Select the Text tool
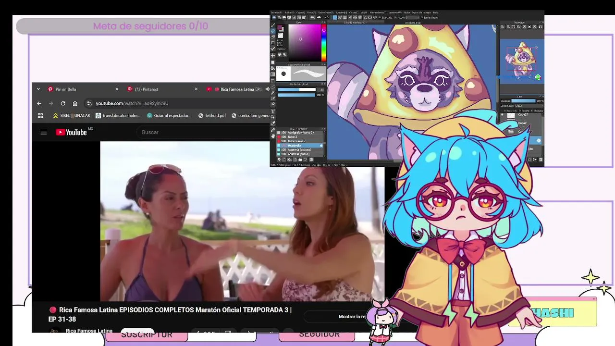 click(273, 111)
